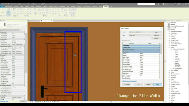Click the Load button in Type Properties

(156, 32)
